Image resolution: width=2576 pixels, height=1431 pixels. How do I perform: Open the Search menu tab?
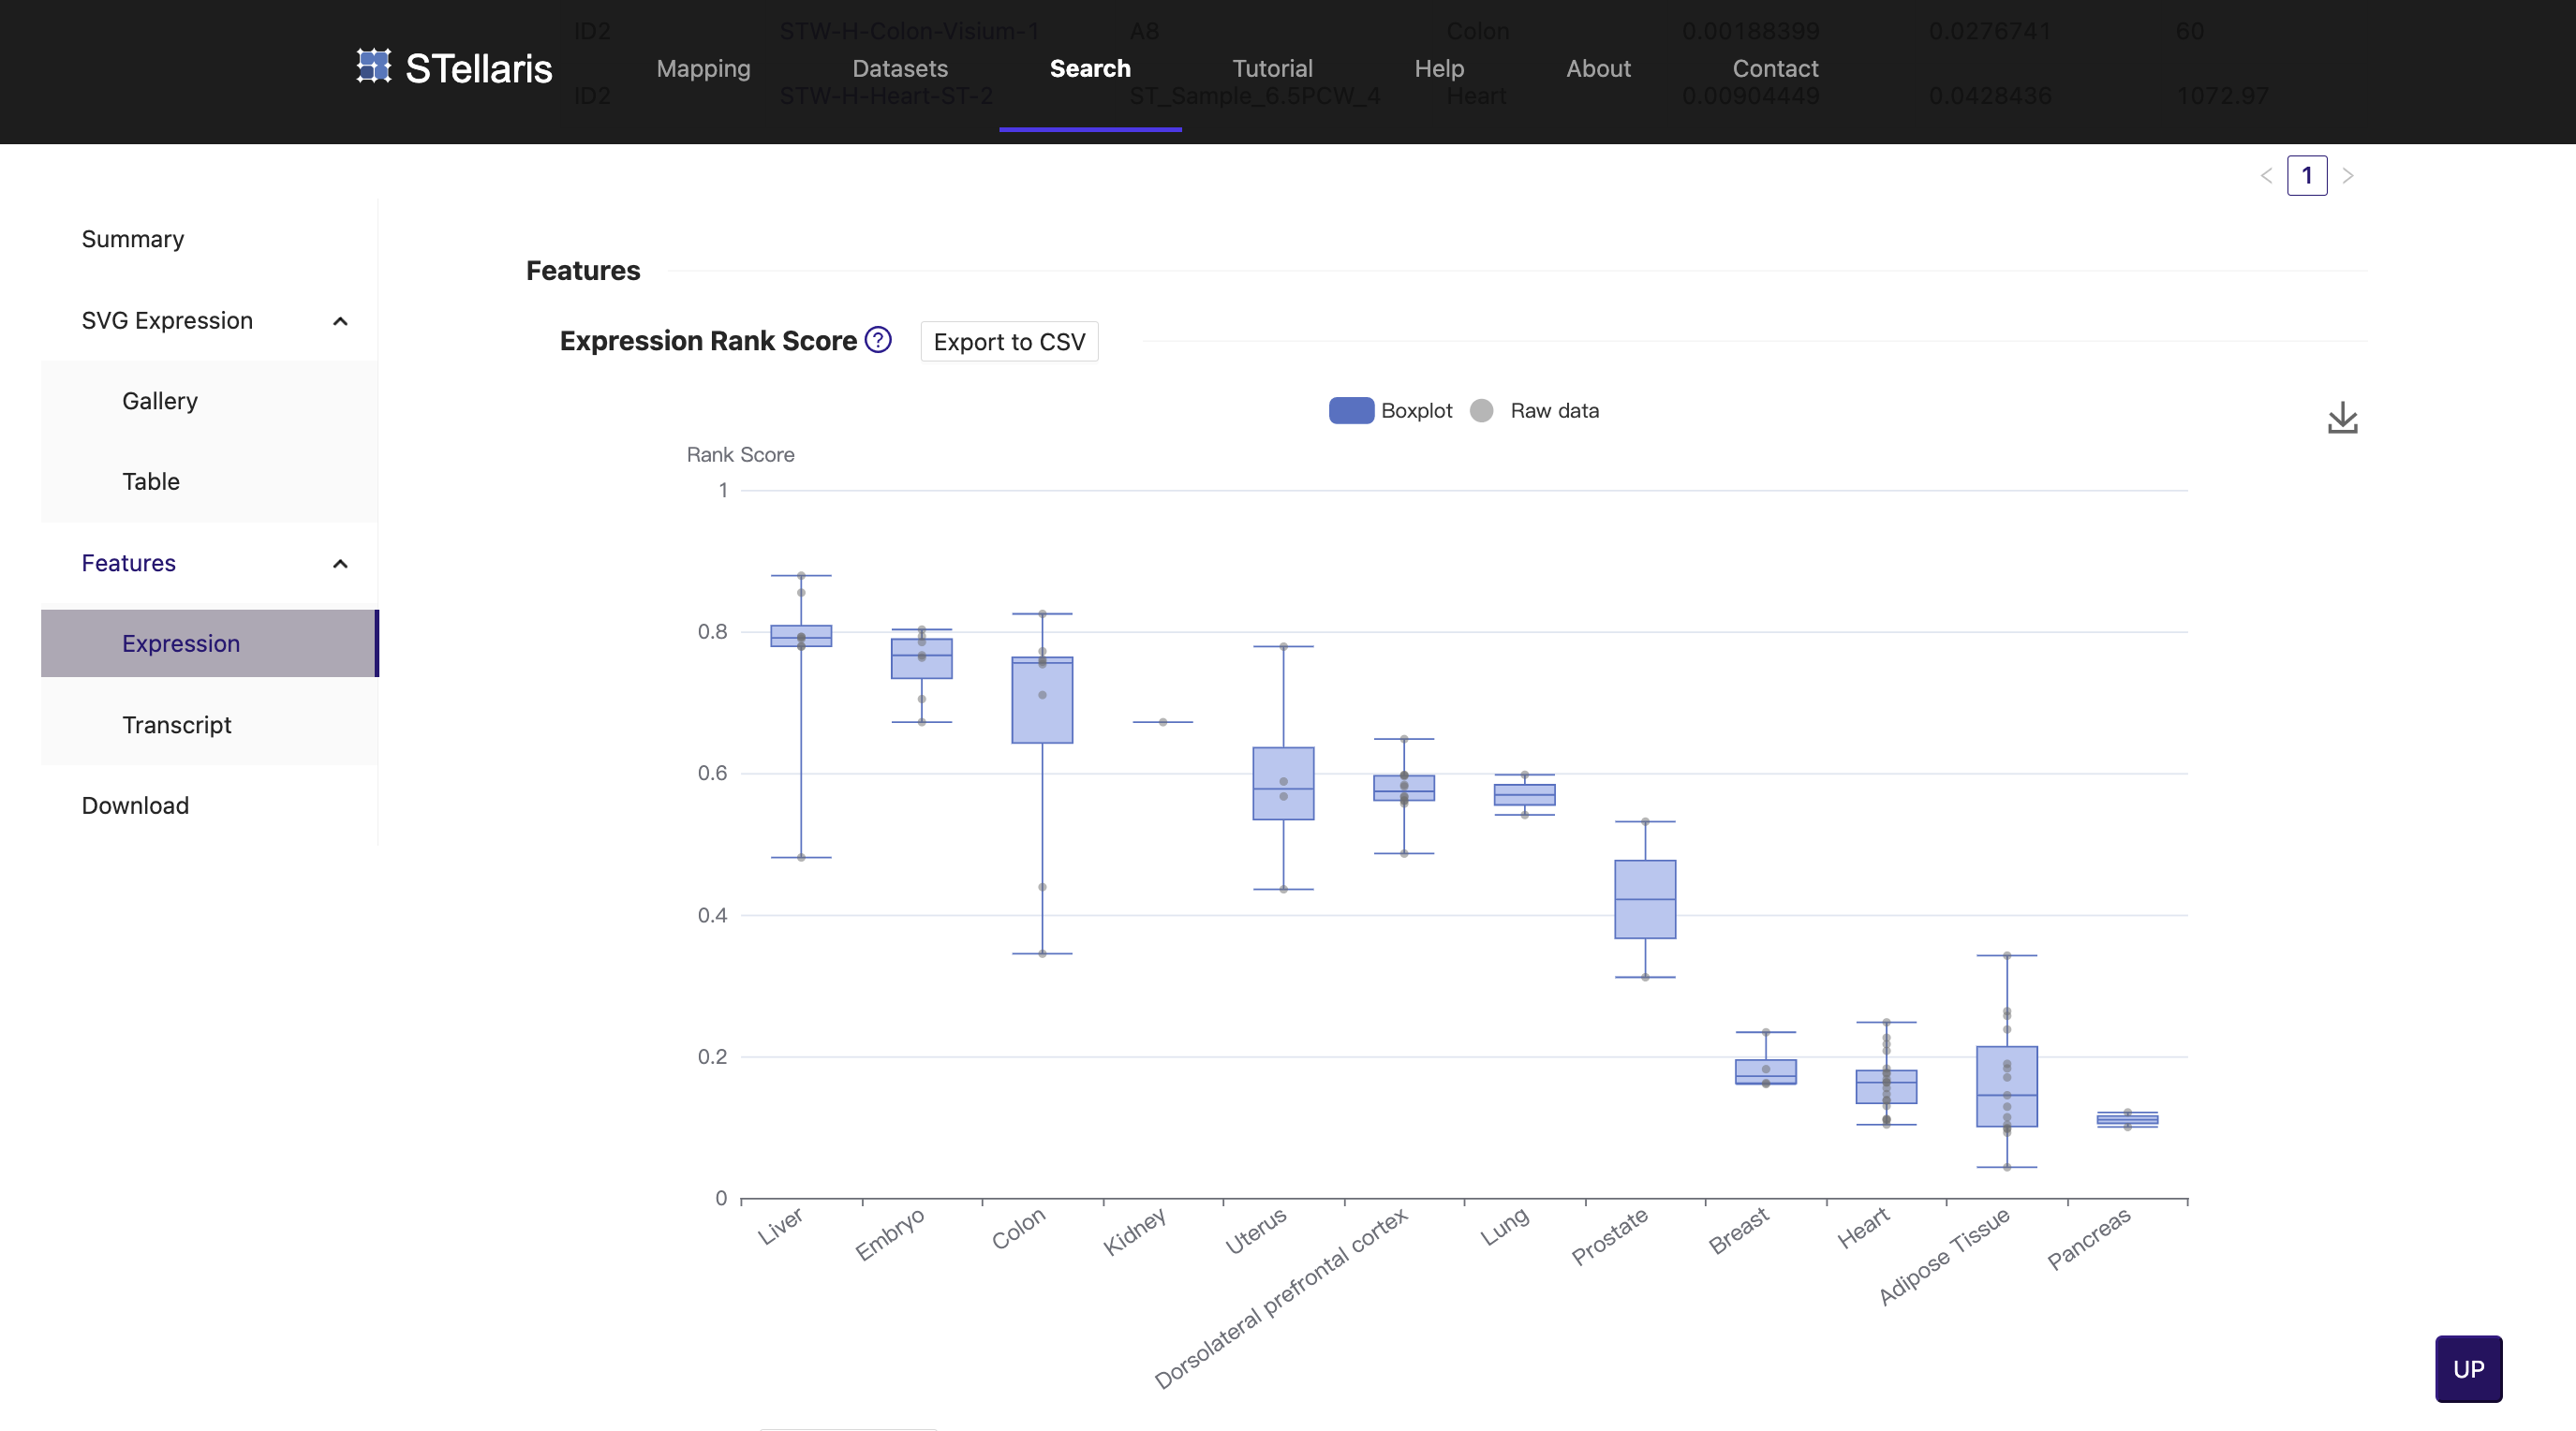click(x=1088, y=68)
